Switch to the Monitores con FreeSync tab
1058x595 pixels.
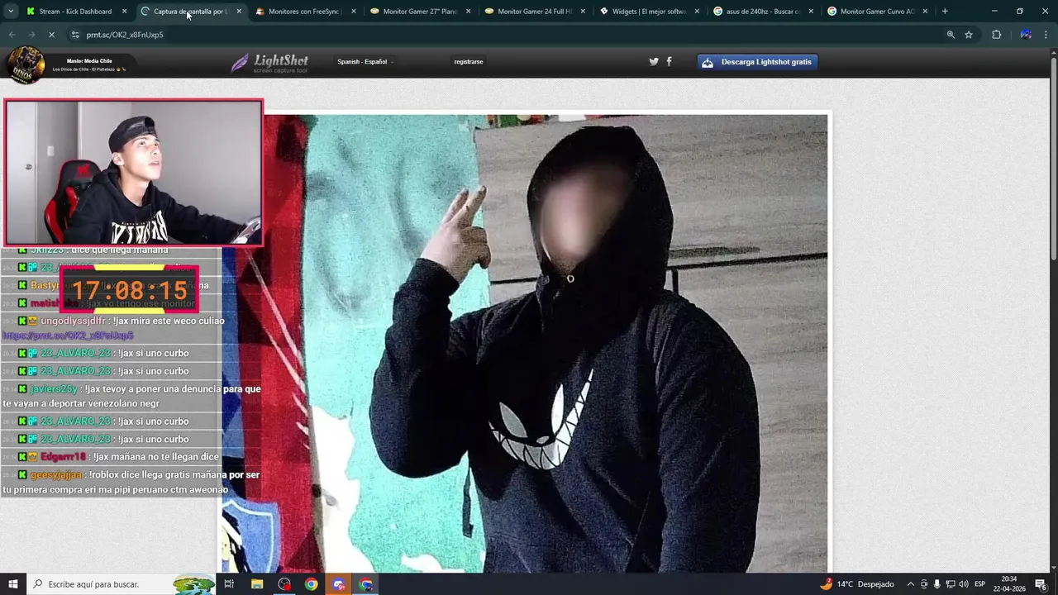tap(304, 12)
